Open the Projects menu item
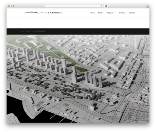This screenshot has width=156, height=132. [x=110, y=13]
